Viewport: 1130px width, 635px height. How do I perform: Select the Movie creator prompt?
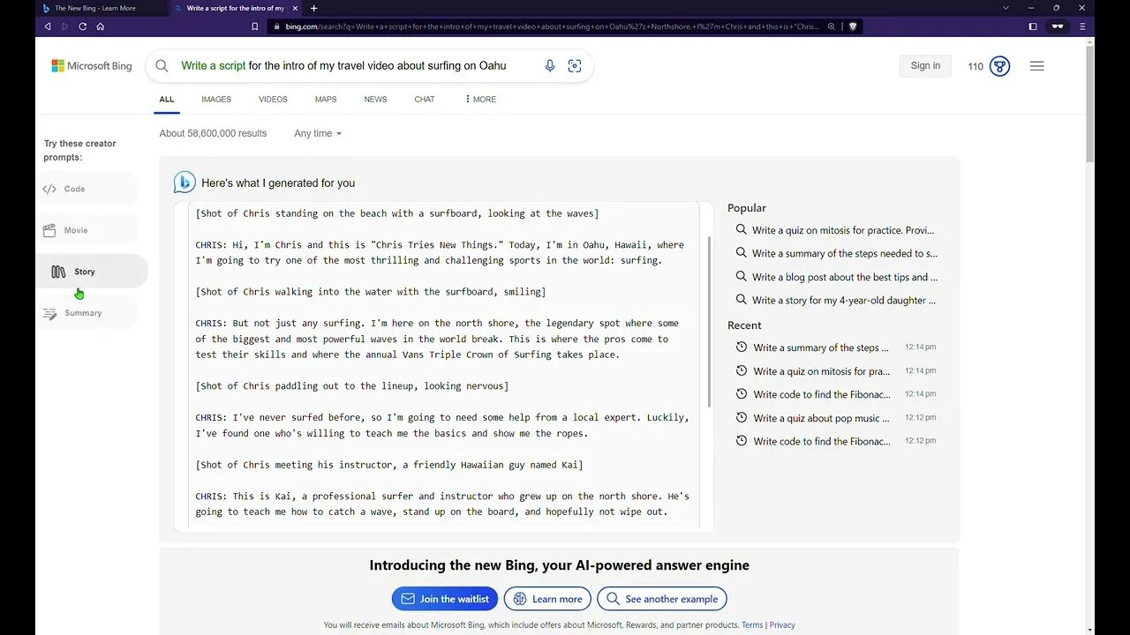(87, 230)
